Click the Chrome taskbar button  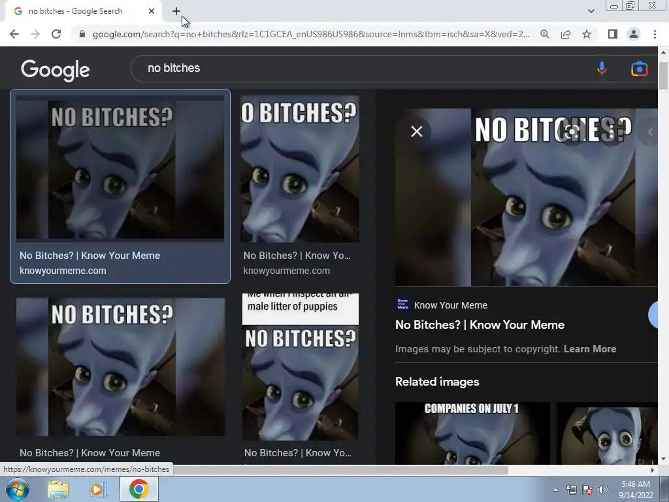click(x=139, y=489)
